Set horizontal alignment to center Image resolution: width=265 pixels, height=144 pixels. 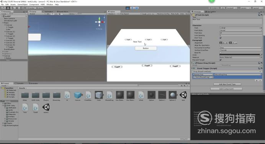224,43
